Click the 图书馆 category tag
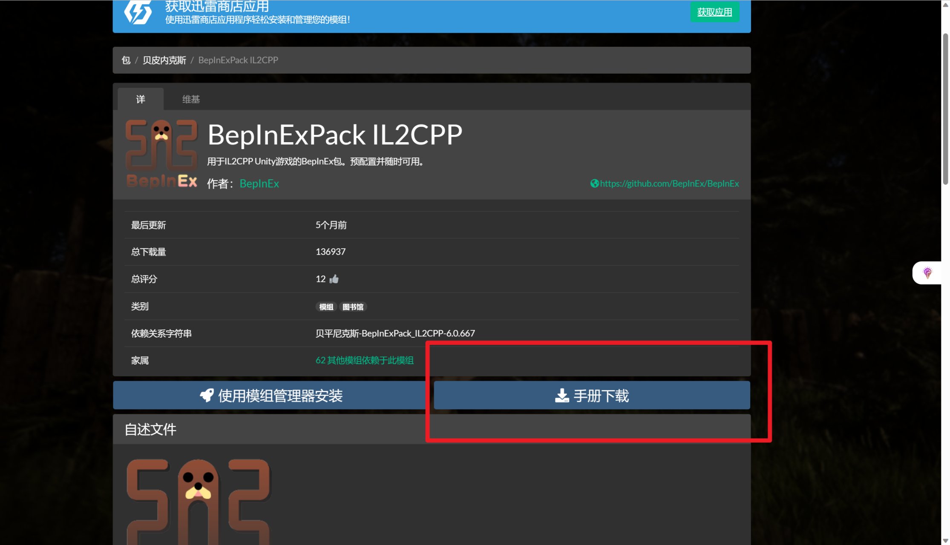This screenshot has width=950, height=545. (x=352, y=307)
